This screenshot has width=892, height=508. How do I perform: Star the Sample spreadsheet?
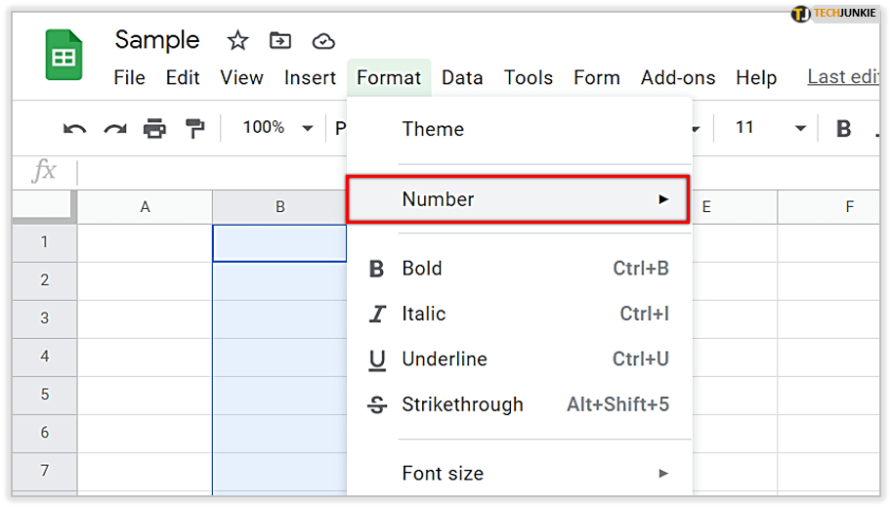point(237,41)
